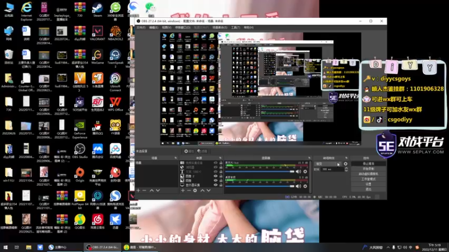Expand hidden system tray icons chevron
449x252 pixels.
(388, 247)
